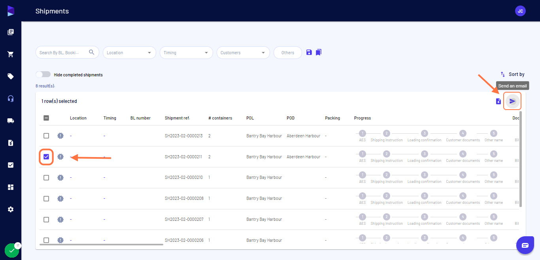Click the export file download icon
The image size is (540, 260).
point(498,101)
